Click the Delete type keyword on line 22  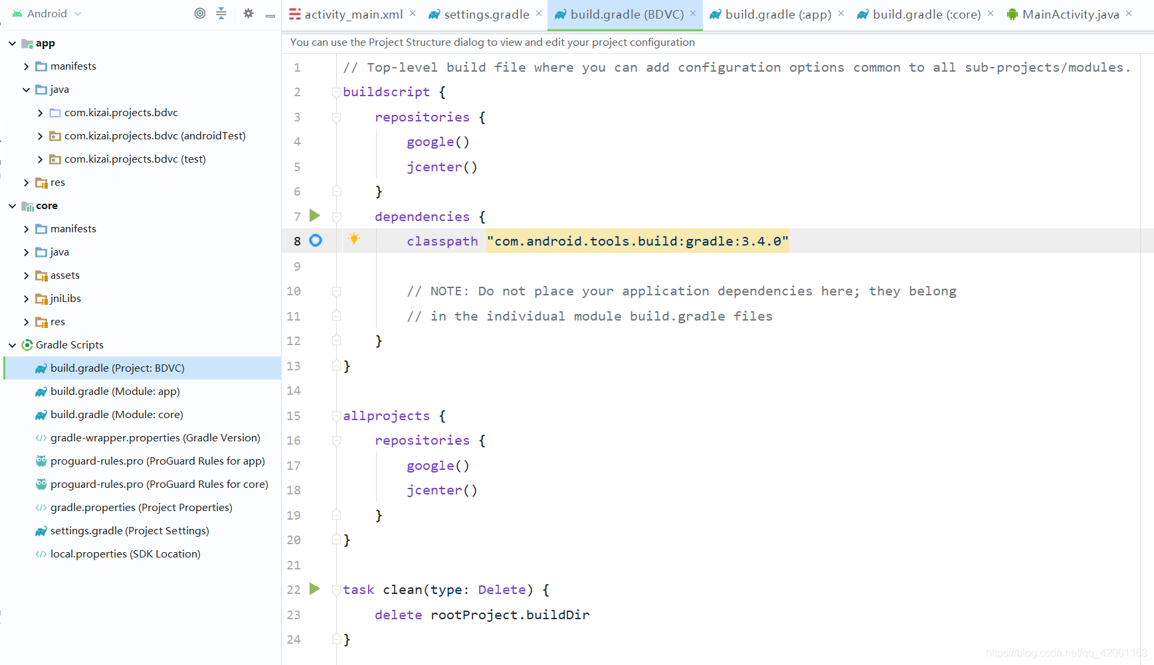coord(502,589)
